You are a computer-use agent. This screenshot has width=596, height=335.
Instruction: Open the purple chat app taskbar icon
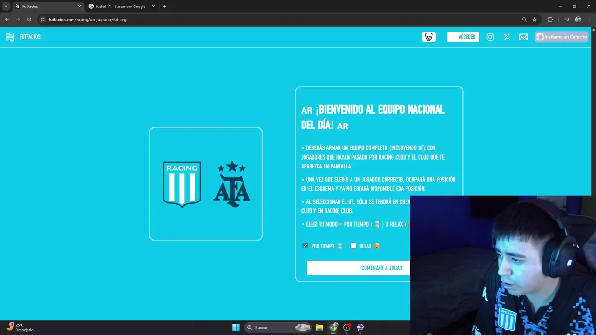point(360,328)
